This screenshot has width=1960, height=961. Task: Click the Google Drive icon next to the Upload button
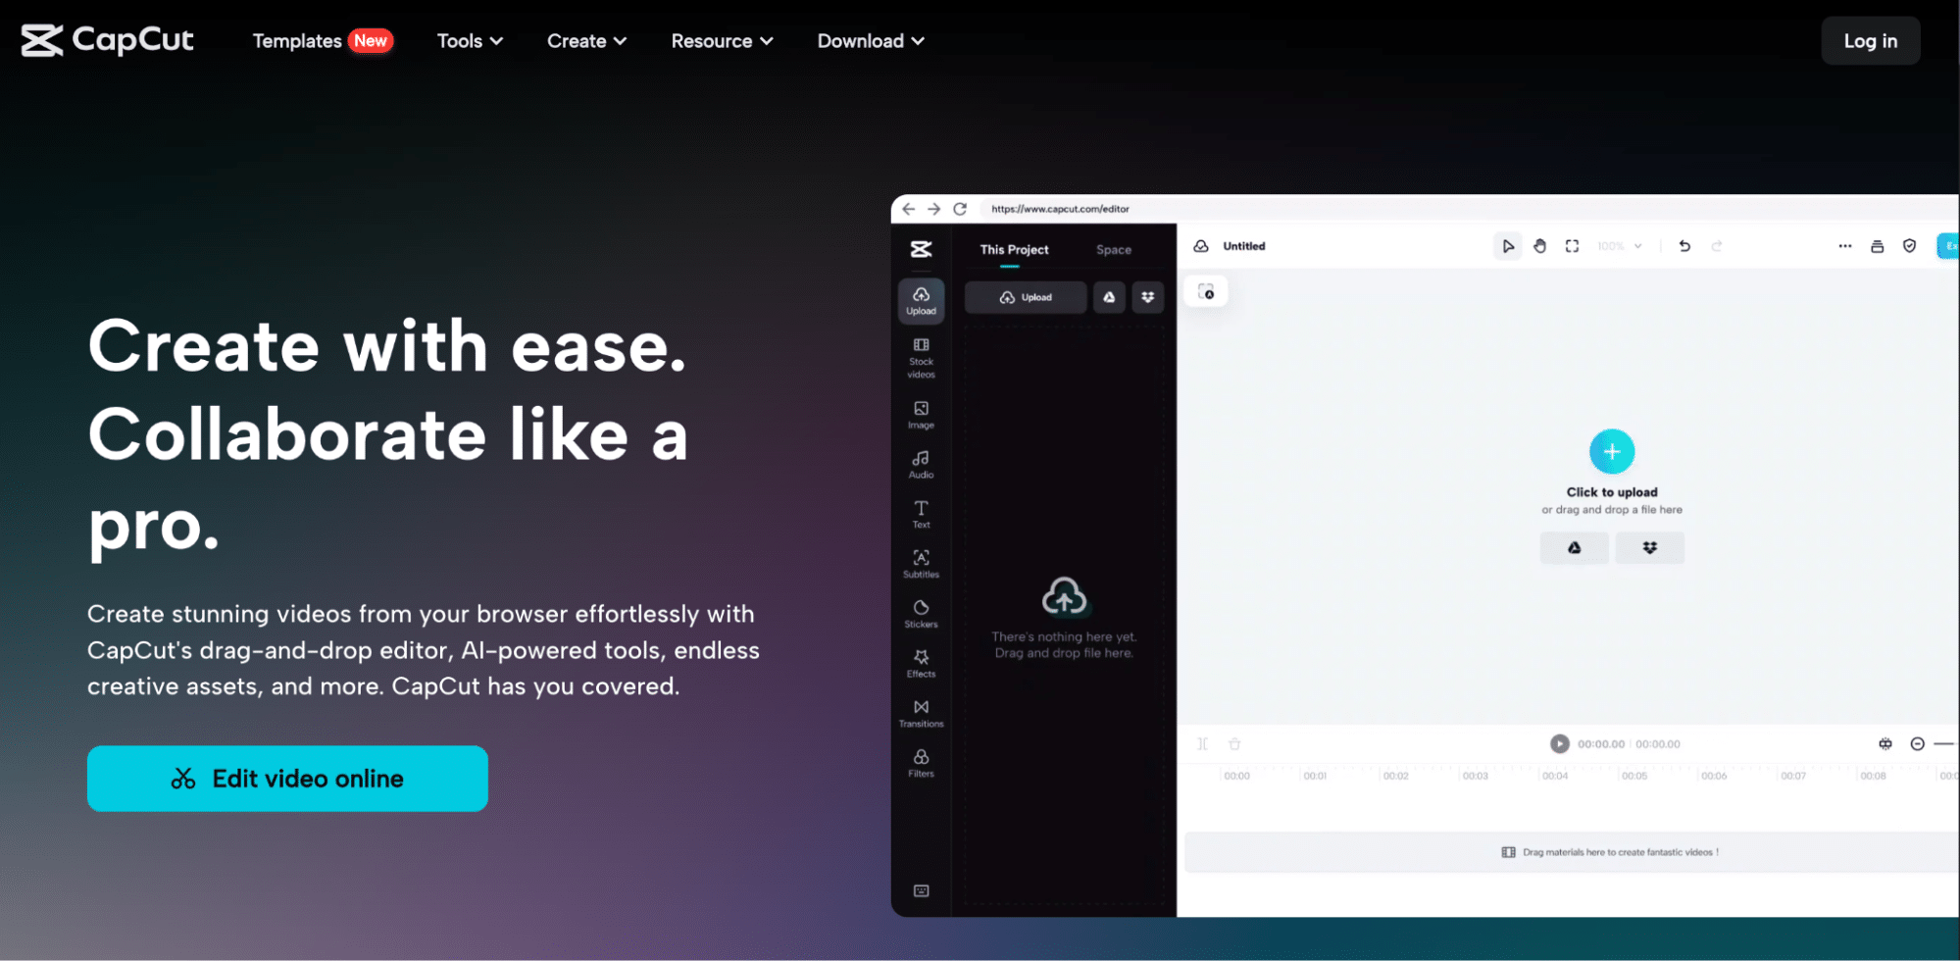tap(1109, 297)
